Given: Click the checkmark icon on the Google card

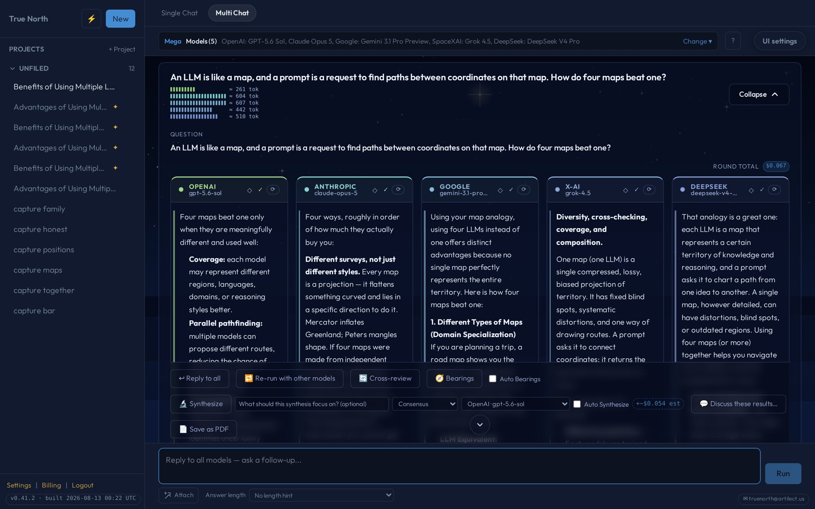Looking at the screenshot, I should click(x=511, y=190).
